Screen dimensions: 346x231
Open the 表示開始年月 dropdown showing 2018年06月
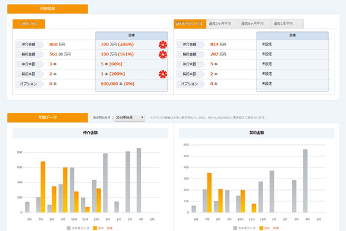pos(130,117)
